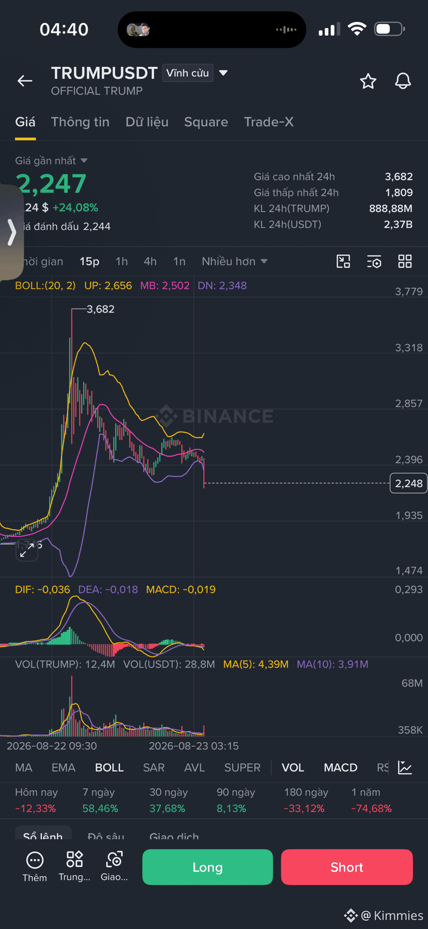This screenshot has height=929, width=428.
Task: Tap the 2,247 latest price value
Action: [51, 184]
